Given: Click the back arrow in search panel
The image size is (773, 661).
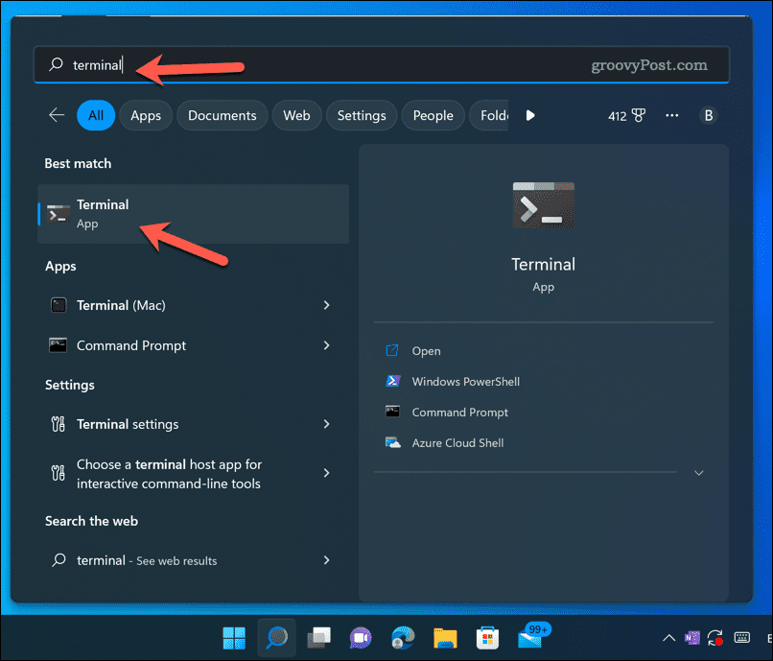Looking at the screenshot, I should coord(57,115).
